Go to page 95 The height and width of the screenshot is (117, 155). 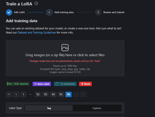pyautogui.click(x=61, y=94)
